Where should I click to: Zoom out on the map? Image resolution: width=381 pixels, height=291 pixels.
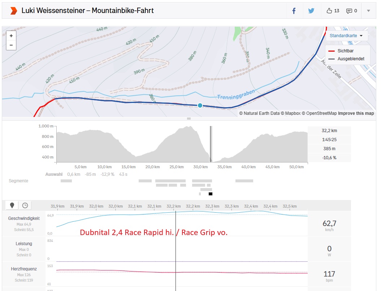click(11, 45)
